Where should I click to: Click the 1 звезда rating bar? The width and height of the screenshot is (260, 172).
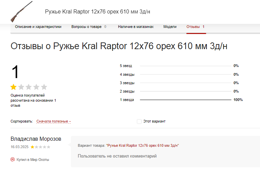(x=185, y=100)
